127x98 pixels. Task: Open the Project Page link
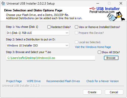click(x=14, y=81)
